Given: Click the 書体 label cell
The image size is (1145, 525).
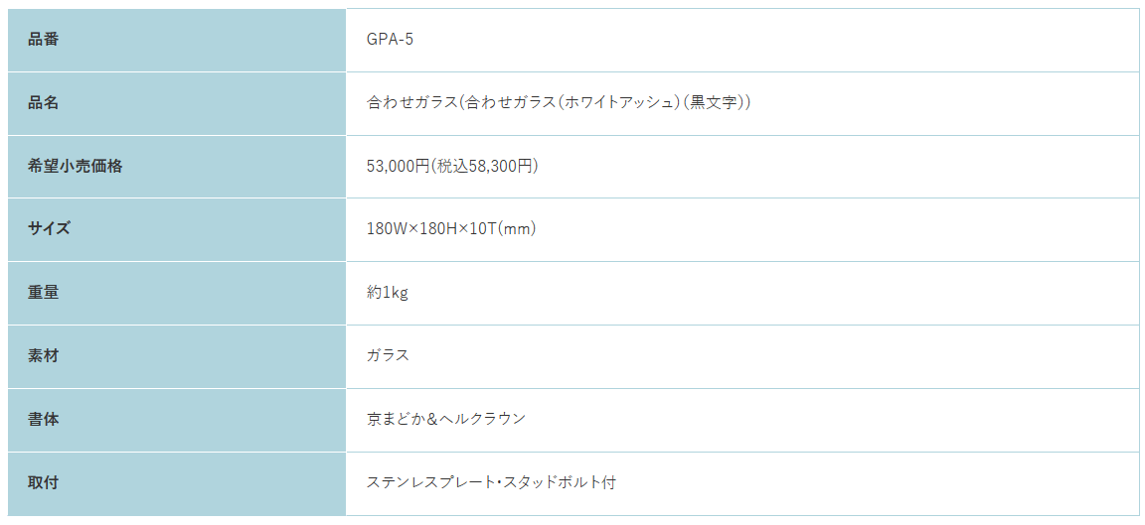Looking at the screenshot, I should pos(177,420).
